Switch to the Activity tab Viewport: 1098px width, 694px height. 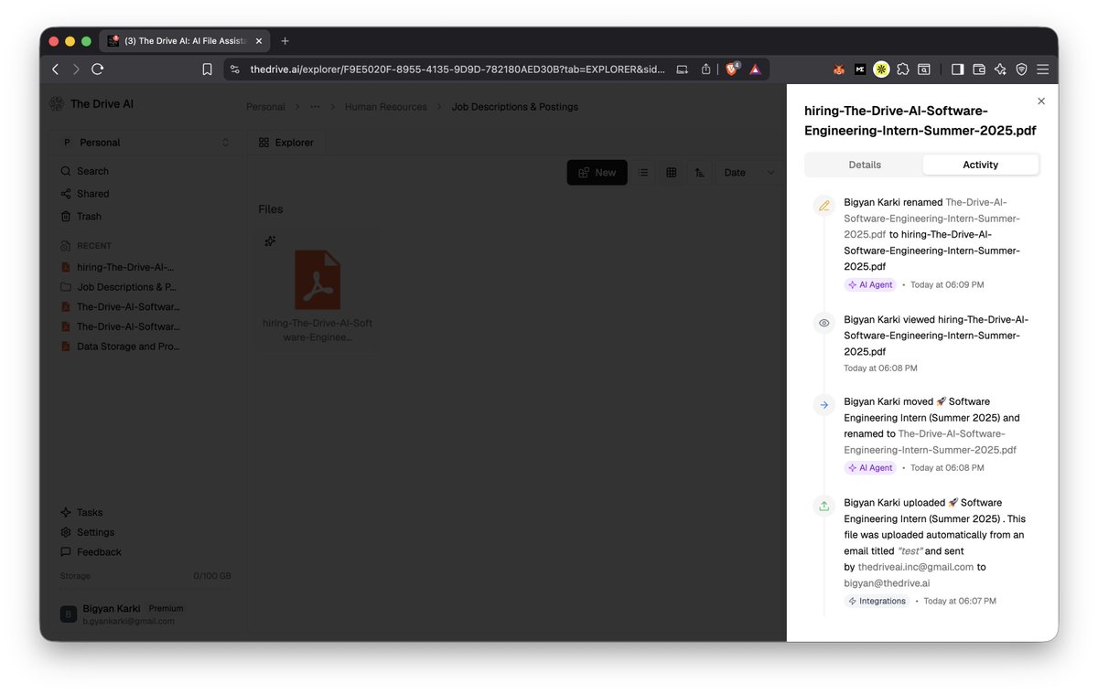(981, 165)
